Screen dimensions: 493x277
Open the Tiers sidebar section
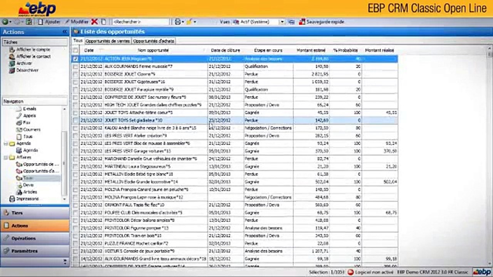35,213
